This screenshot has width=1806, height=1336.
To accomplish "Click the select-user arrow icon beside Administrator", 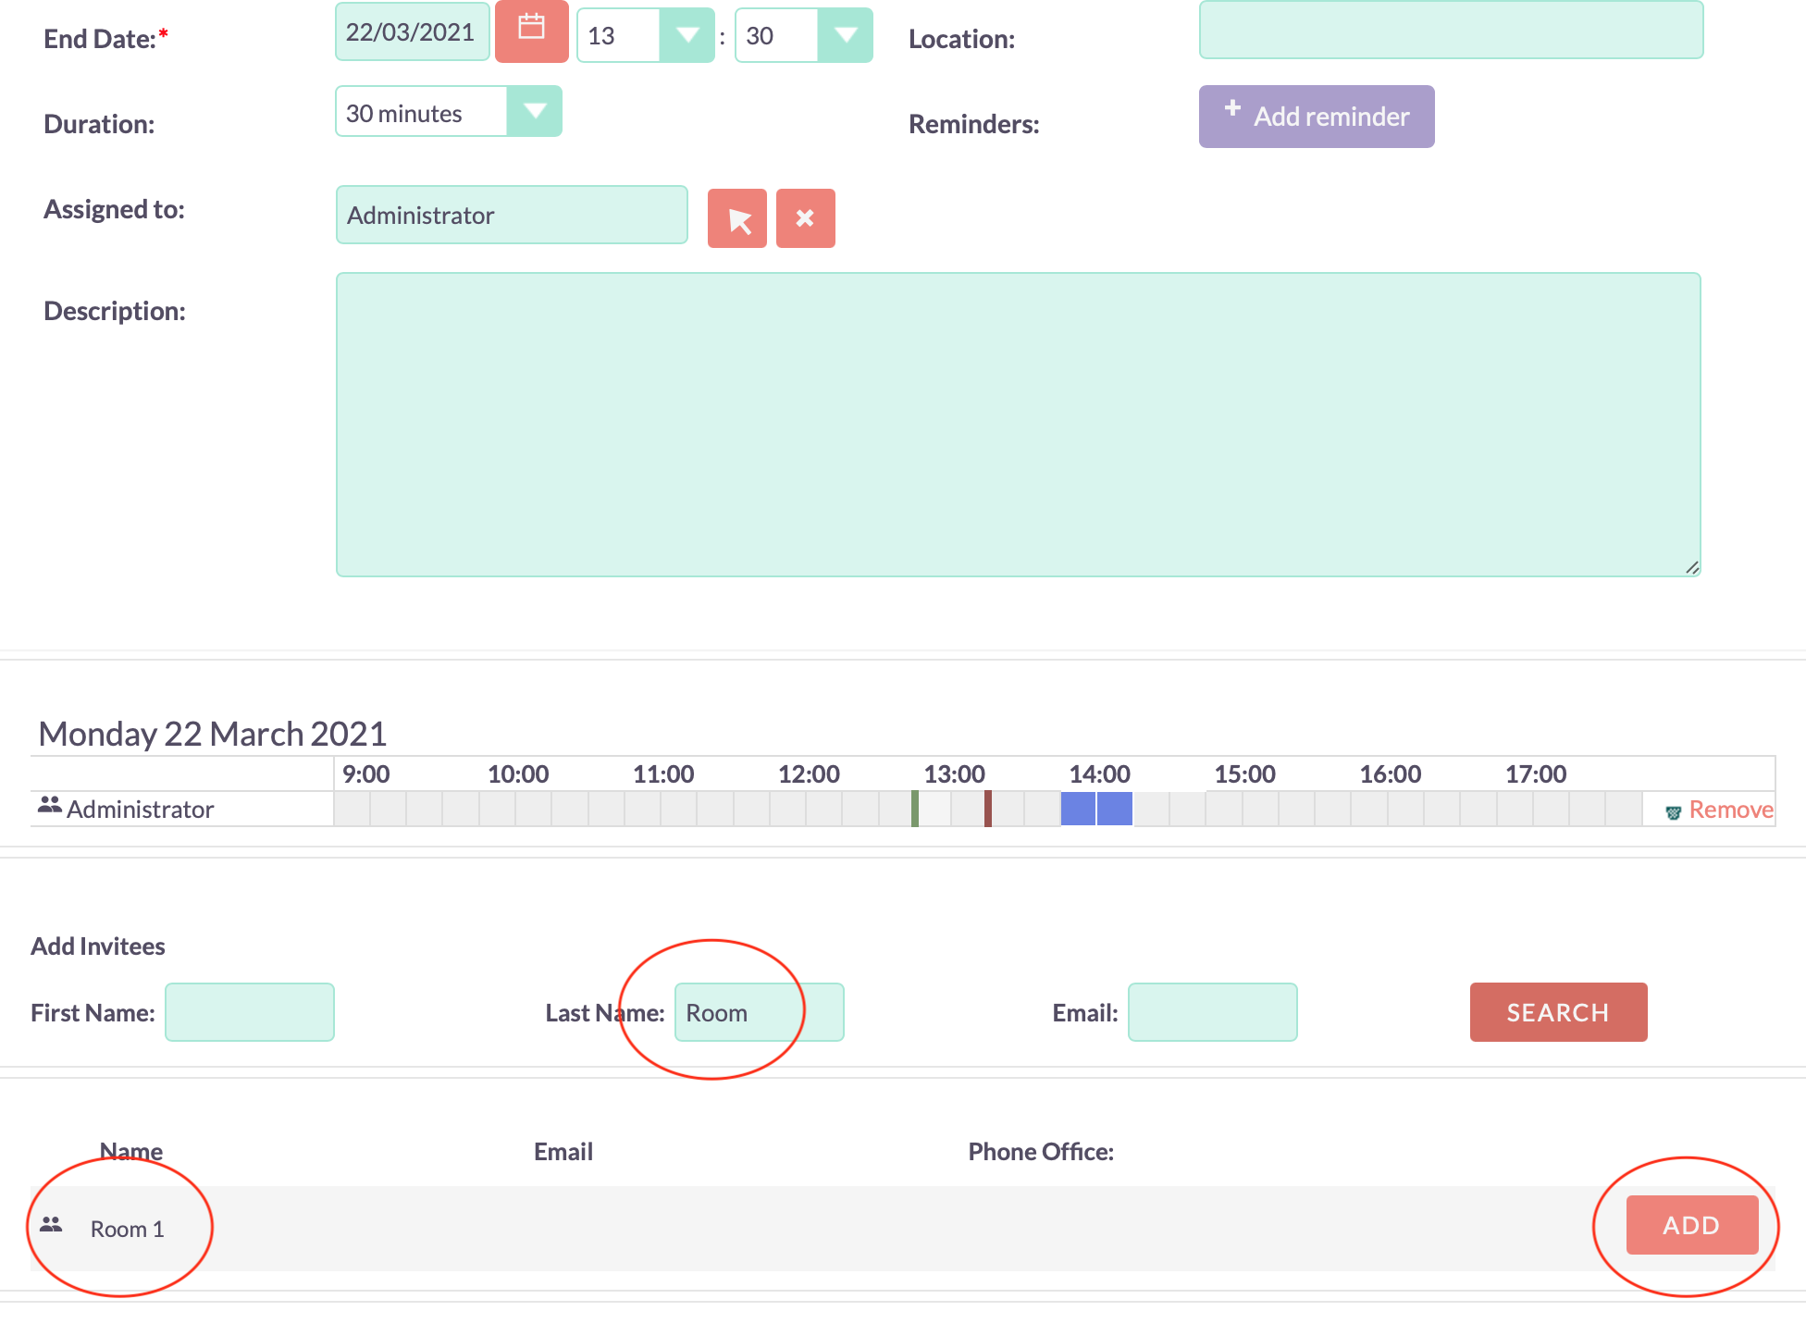I will (737, 218).
